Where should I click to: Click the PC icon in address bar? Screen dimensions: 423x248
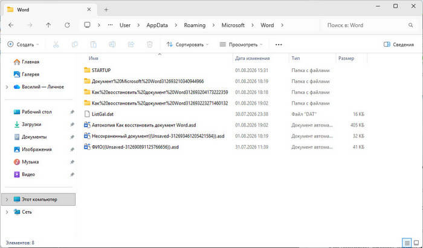tap(87, 25)
